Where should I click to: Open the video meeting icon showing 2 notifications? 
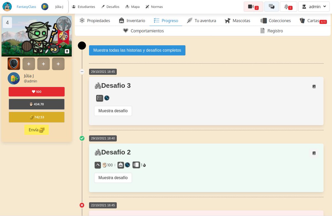click(253, 6)
